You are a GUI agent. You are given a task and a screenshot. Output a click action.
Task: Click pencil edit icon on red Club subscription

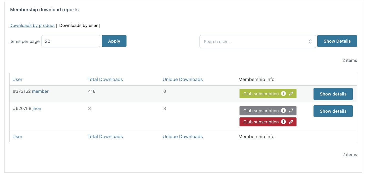pyautogui.click(x=291, y=122)
